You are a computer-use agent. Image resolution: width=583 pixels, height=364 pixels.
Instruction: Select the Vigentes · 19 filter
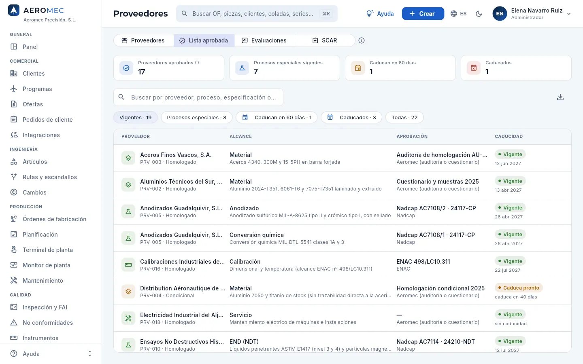pos(135,118)
